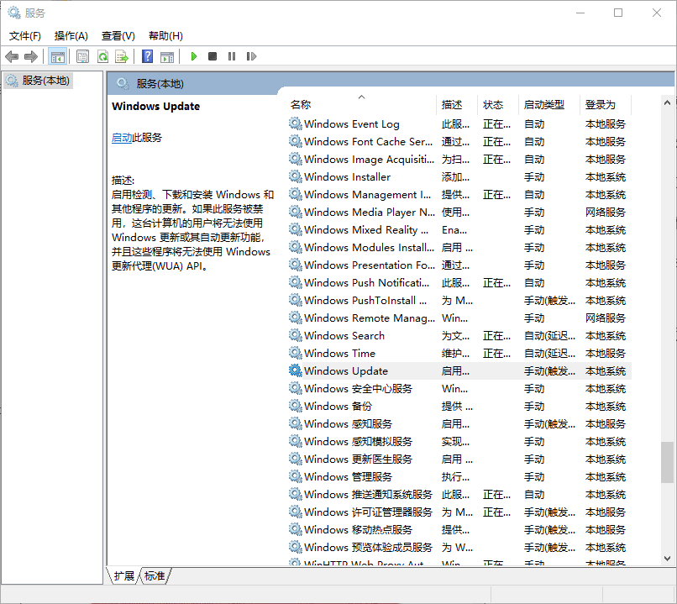Toggle the show/hide console tree icon
677x604 pixels.
point(57,56)
